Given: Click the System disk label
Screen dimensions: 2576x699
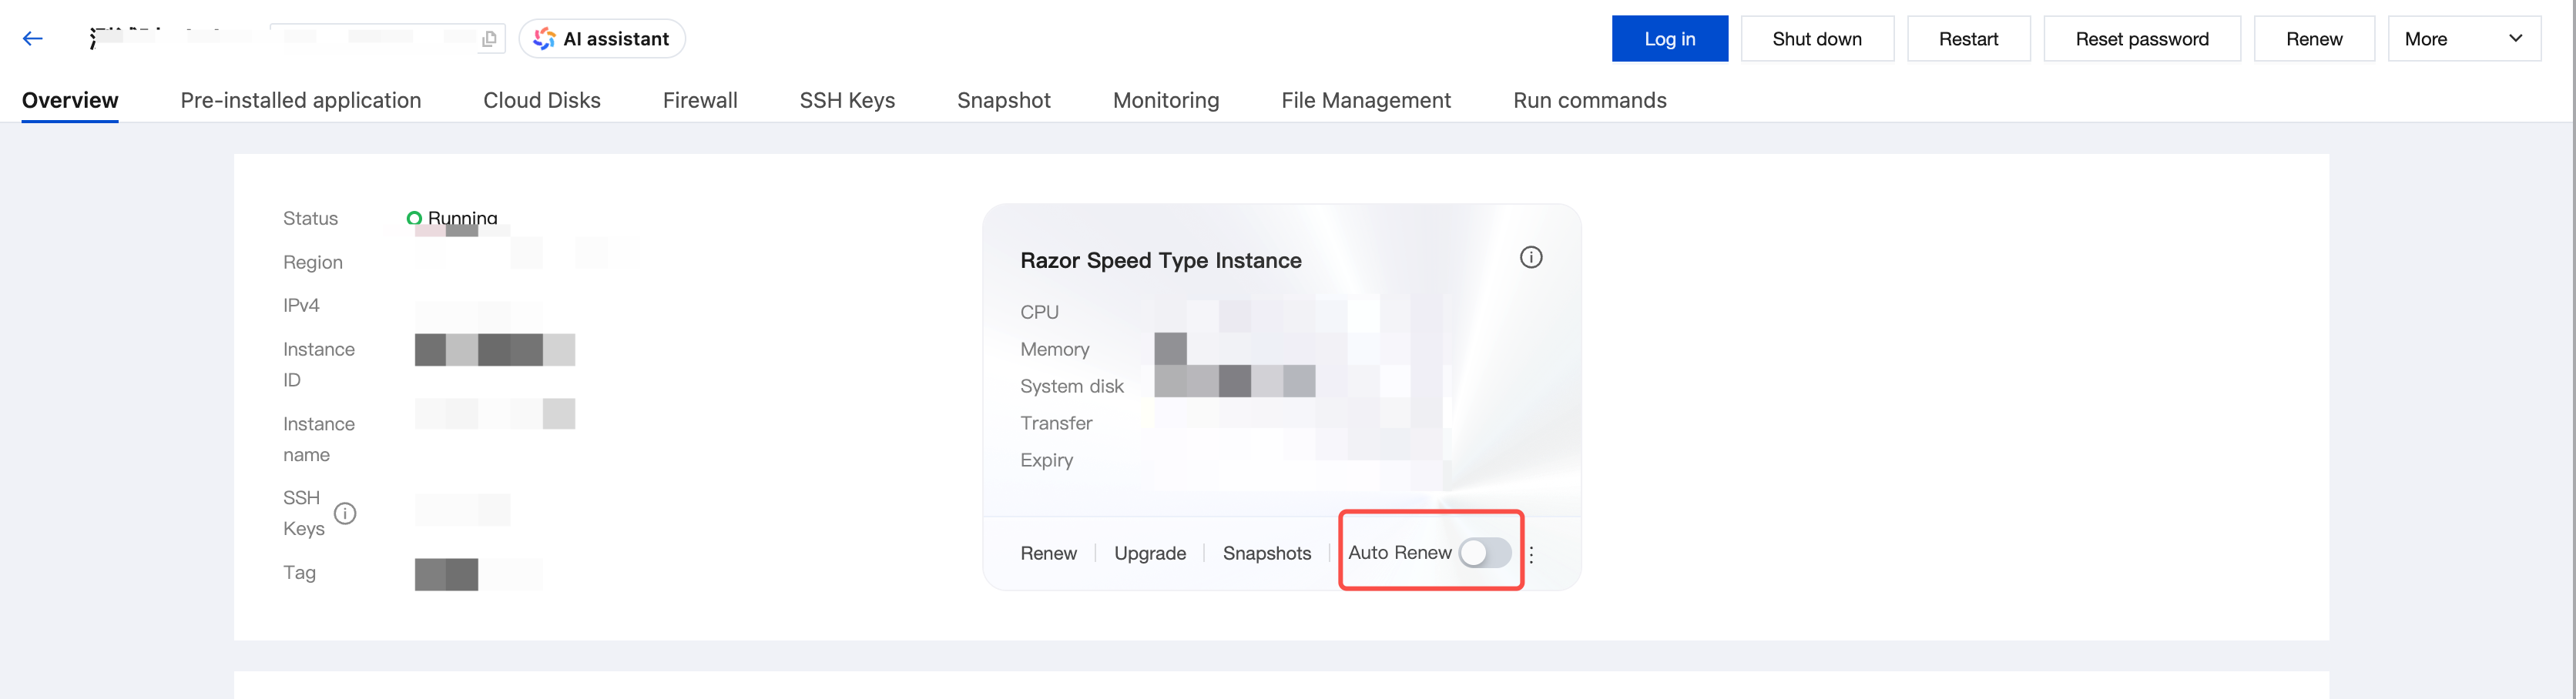Looking at the screenshot, I should click(1072, 387).
